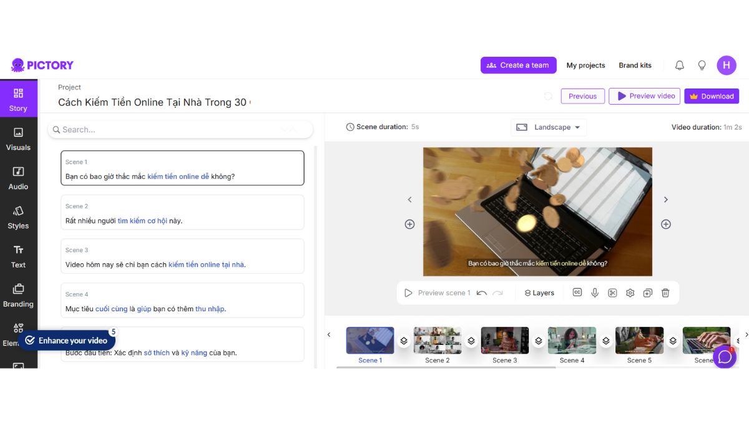The image size is (749, 421).
Task: Select the Scene 3 script card
Action: [x=182, y=256]
